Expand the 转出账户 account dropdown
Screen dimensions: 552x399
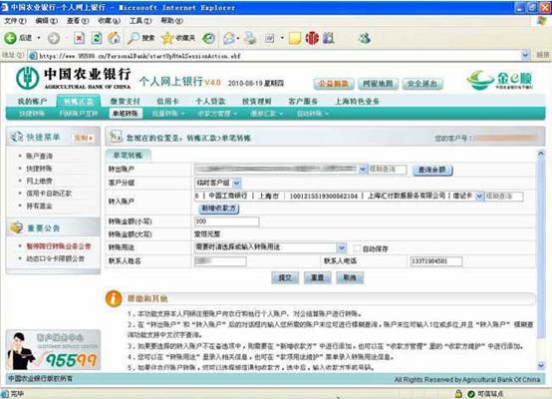363,170
